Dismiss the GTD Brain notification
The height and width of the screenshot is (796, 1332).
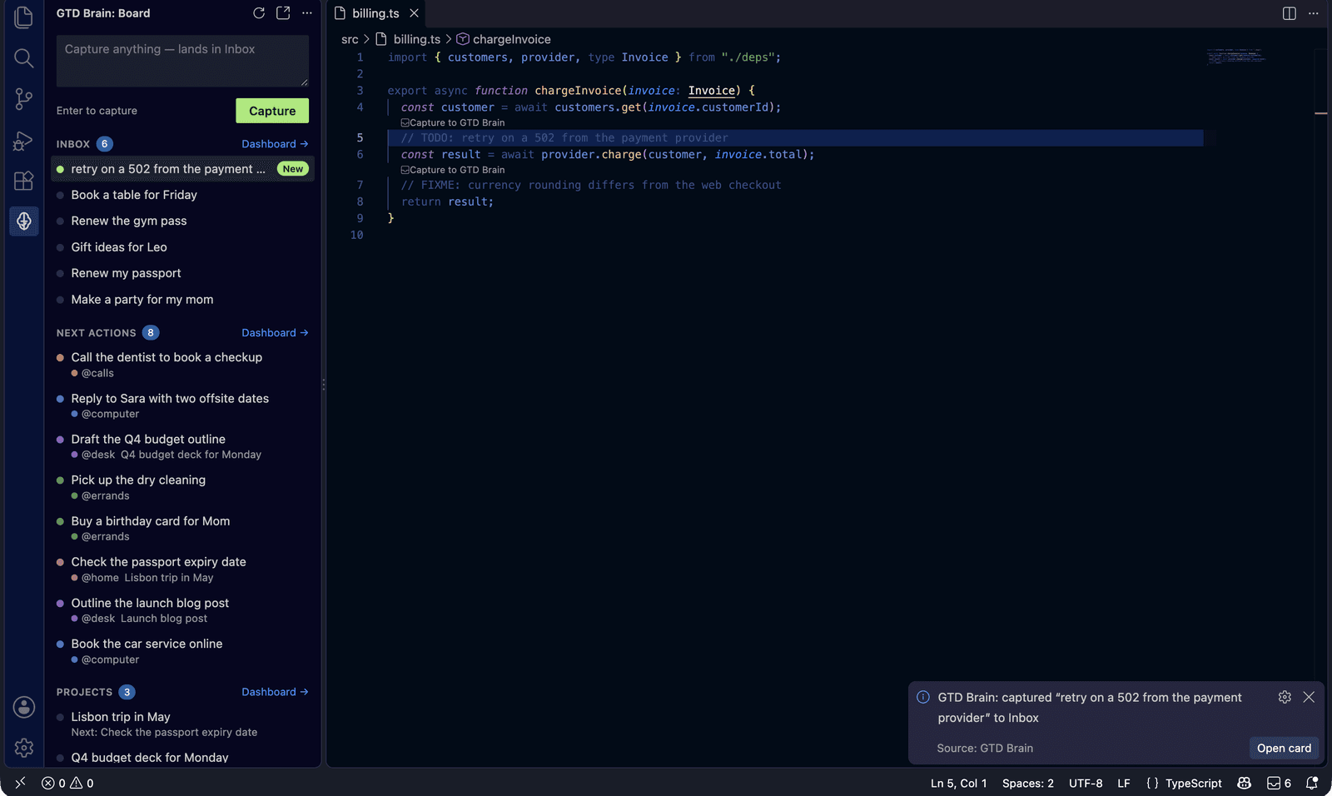[1309, 697]
